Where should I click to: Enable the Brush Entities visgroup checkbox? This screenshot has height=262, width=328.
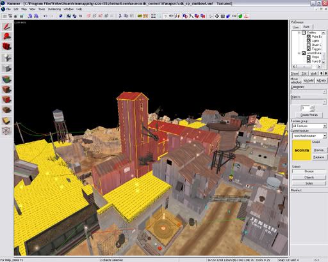309,45
